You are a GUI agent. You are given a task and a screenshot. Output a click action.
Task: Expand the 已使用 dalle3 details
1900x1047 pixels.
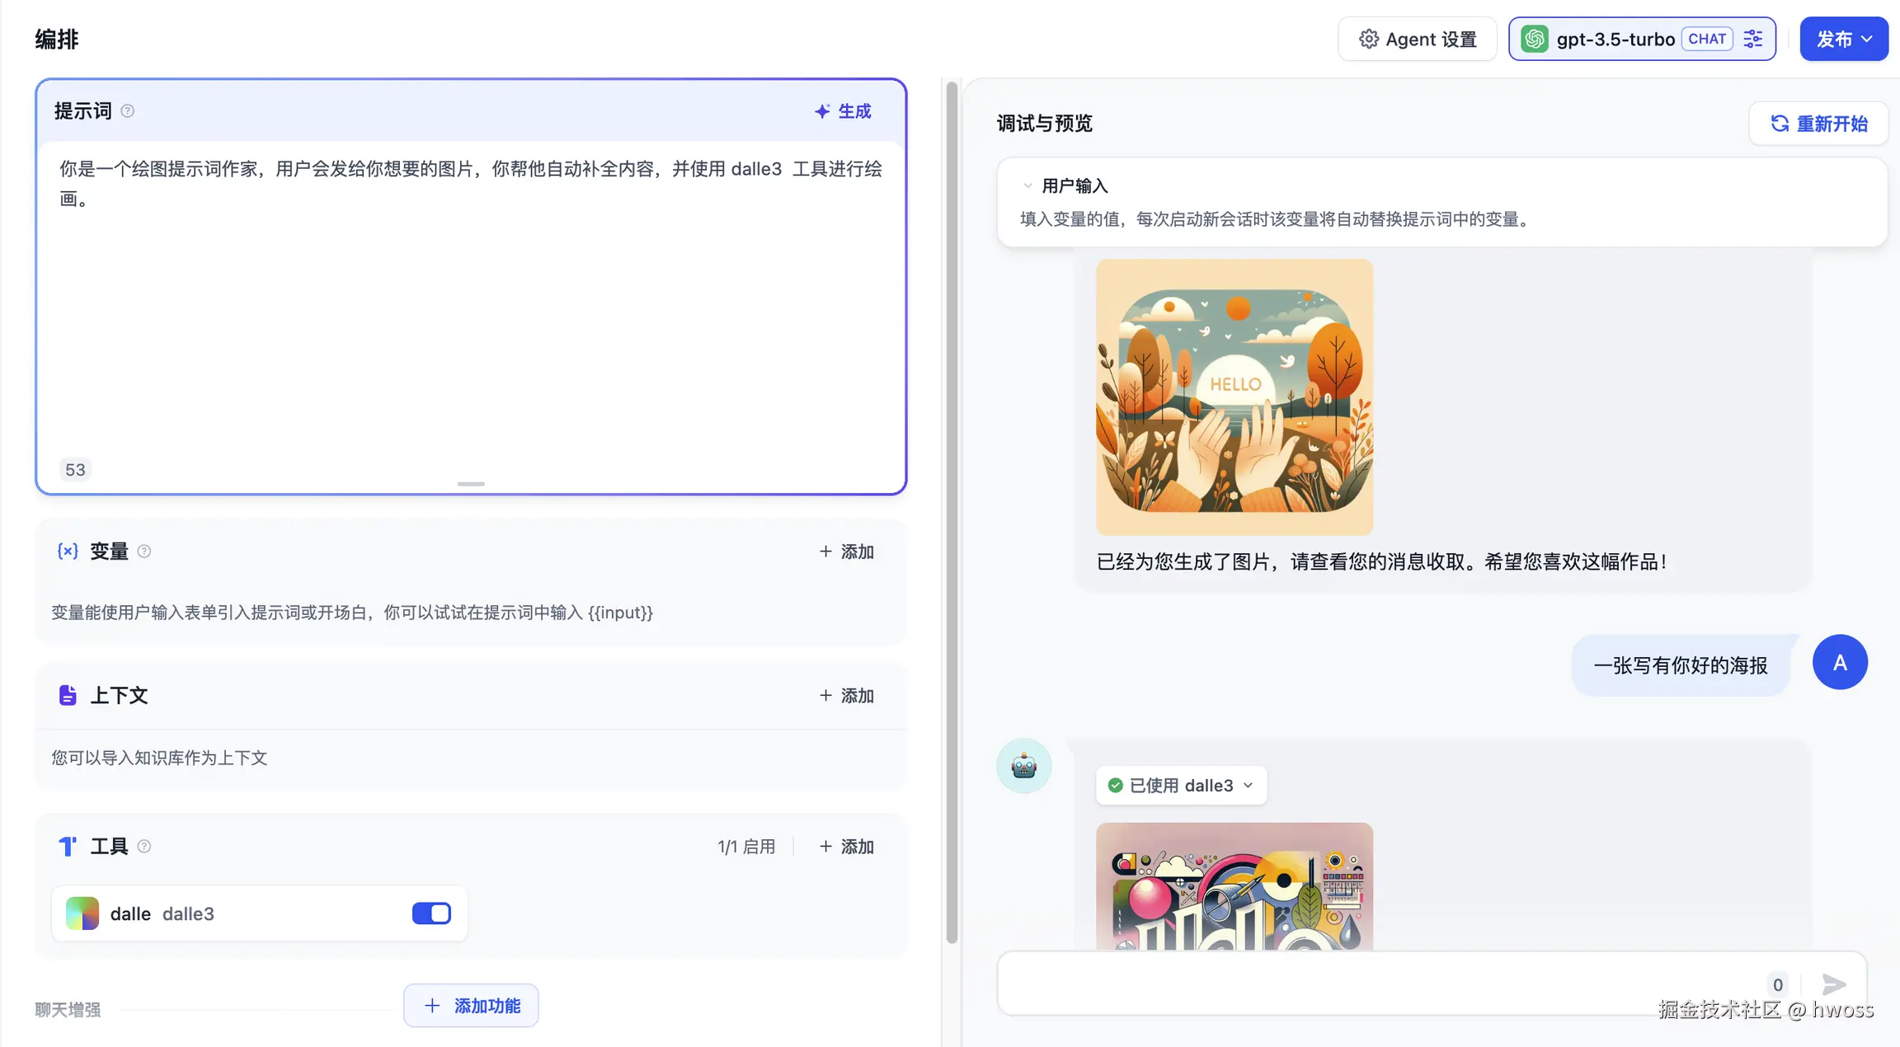[1181, 786]
